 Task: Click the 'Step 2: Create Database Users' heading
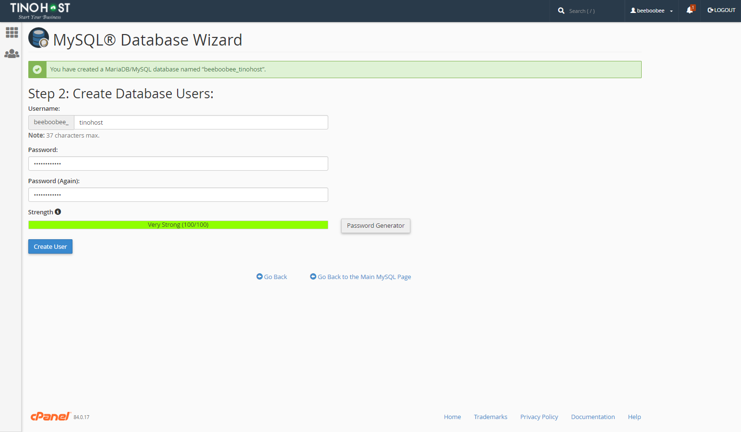(121, 93)
